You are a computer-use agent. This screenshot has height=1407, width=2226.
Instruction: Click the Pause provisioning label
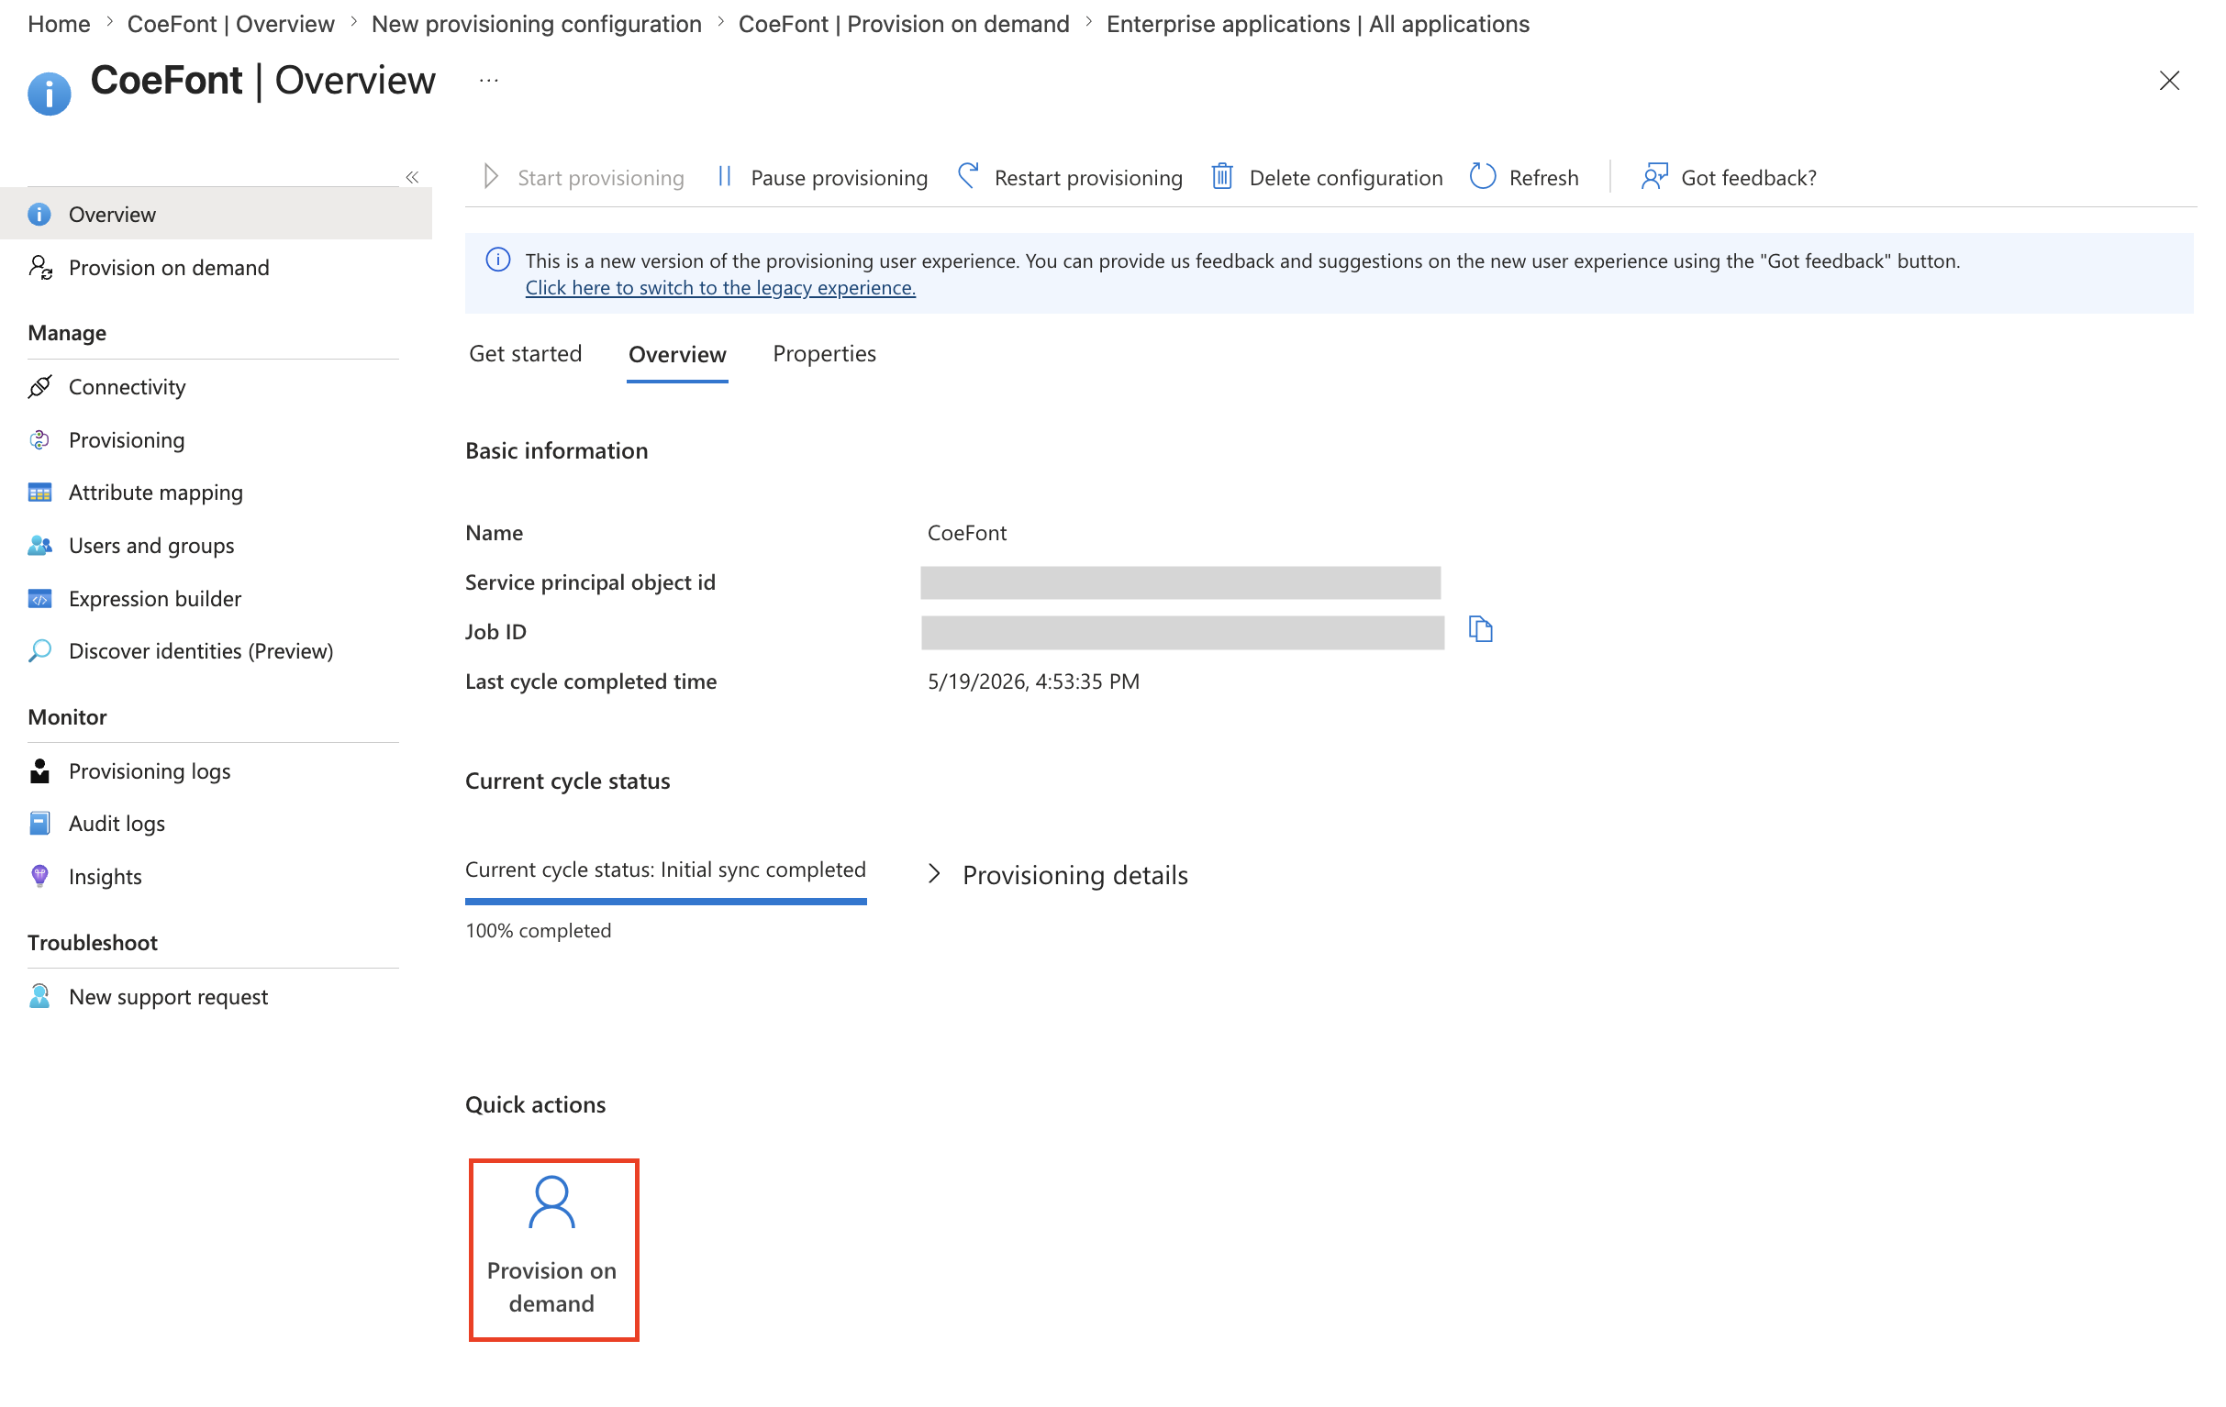coord(839,177)
